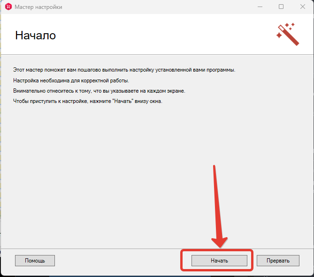Viewport: 314px width, 277px height.
Task: Click empty title bar space beside the title
Action: click(x=155, y=7)
